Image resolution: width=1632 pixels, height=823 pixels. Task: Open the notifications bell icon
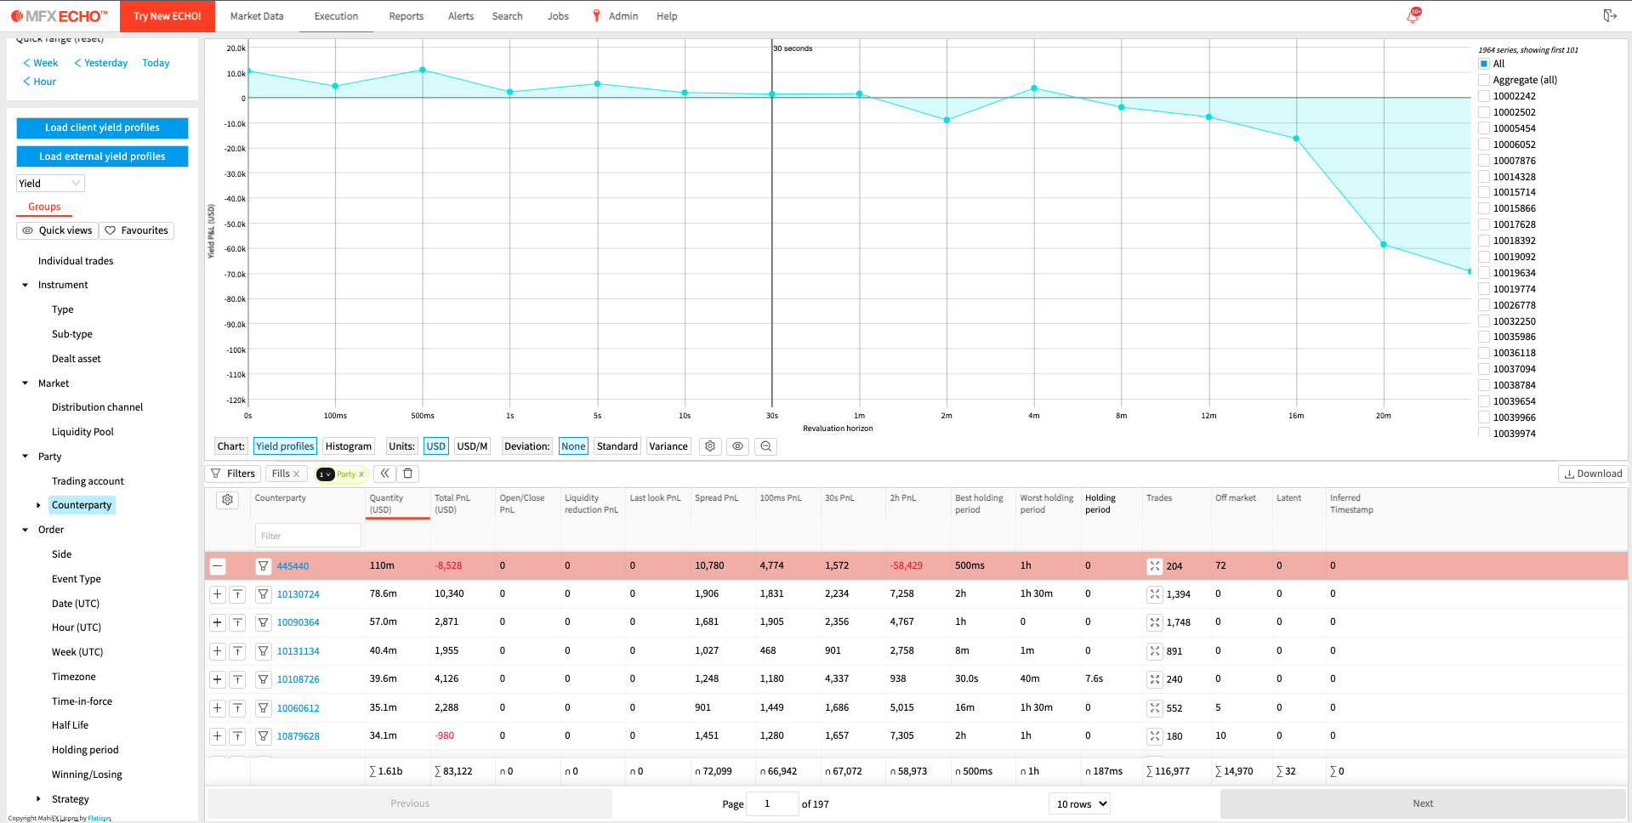(x=1413, y=16)
